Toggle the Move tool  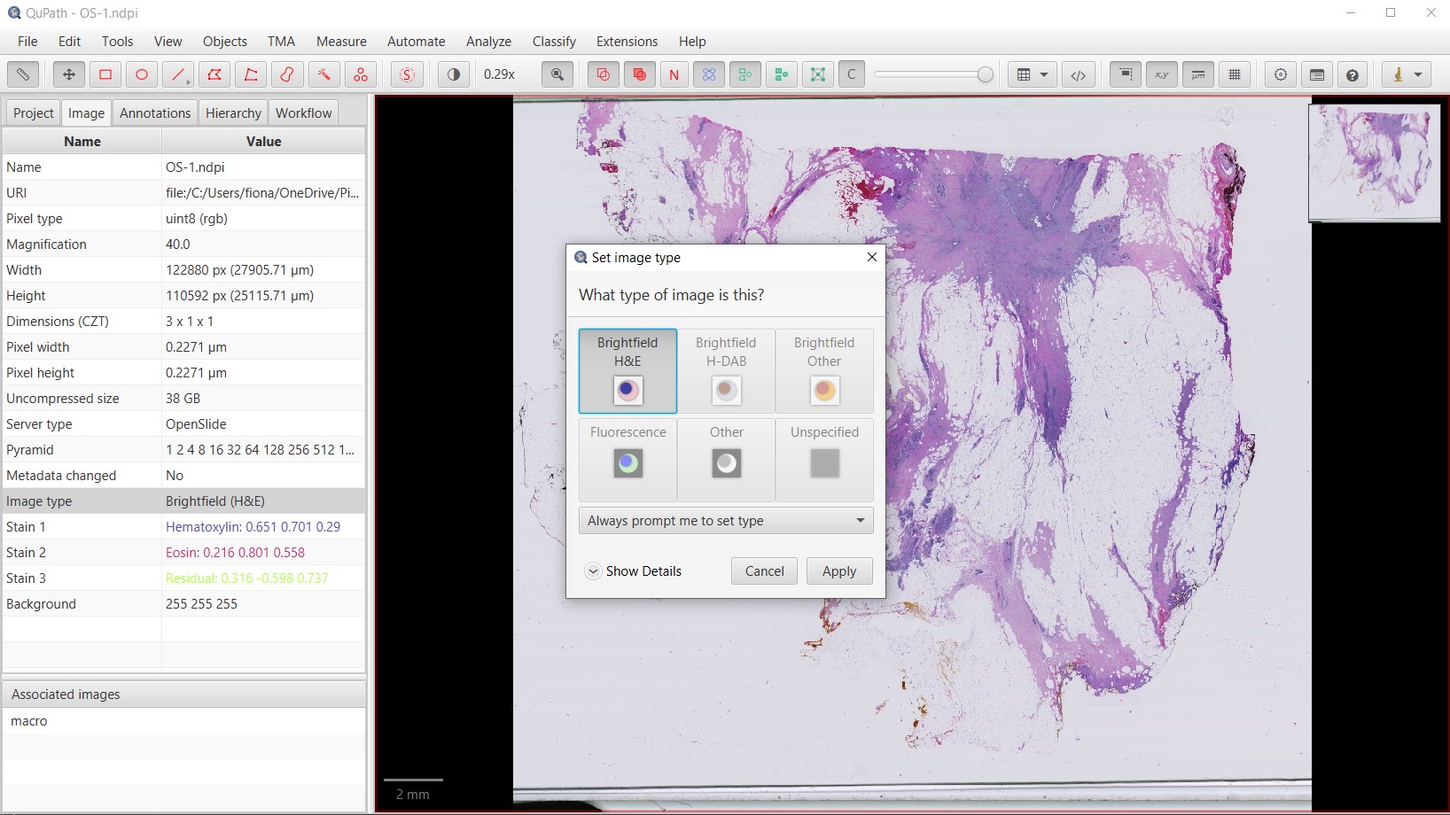tap(69, 74)
